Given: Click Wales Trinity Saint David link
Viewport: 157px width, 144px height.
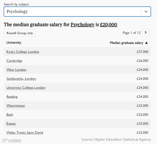Looking at the screenshot, I should (x=25, y=133).
